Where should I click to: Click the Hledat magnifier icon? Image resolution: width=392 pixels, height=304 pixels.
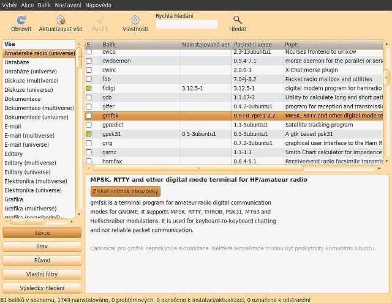[238, 20]
